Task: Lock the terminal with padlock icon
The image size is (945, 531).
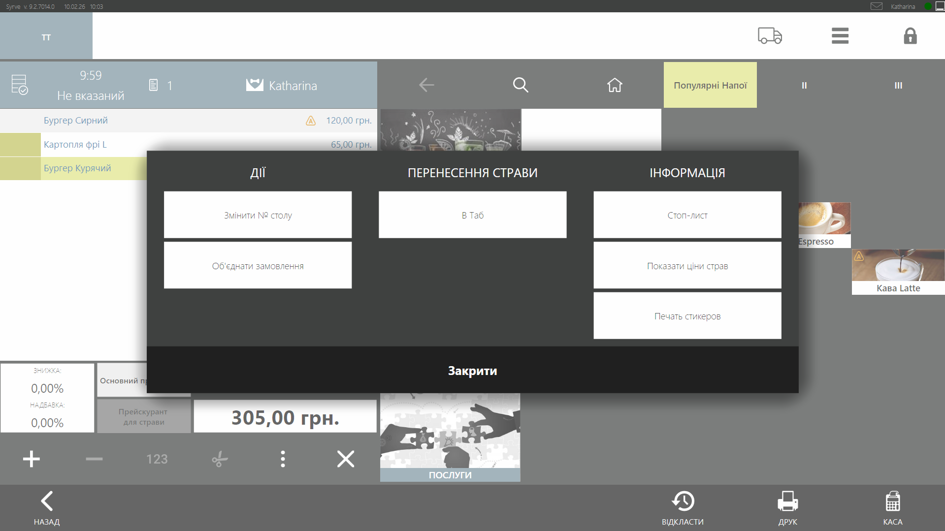Action: click(x=910, y=36)
